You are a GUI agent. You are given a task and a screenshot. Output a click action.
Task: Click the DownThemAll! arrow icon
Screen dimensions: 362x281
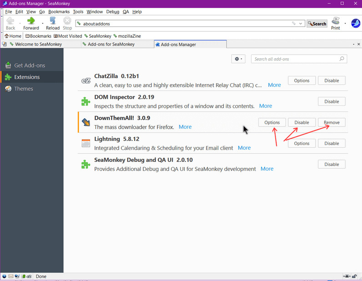(x=86, y=122)
